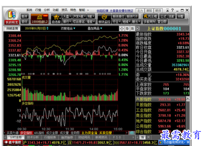The height and width of the screenshot is (146, 204).
Task: Open the 风云榜 ranking button
Action: click(x=150, y=17)
